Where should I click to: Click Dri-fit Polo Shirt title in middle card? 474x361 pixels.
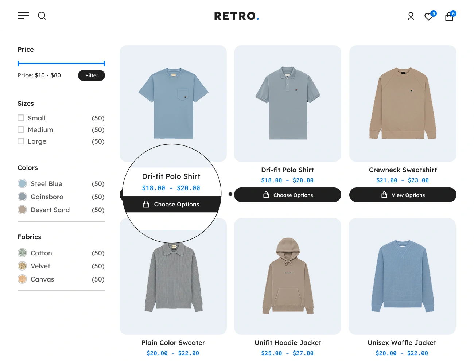(287, 170)
